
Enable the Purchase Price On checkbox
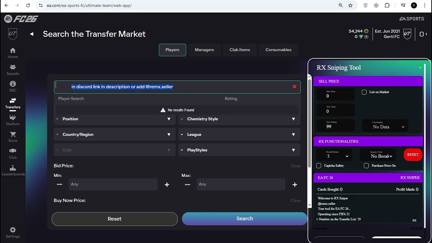(366, 166)
